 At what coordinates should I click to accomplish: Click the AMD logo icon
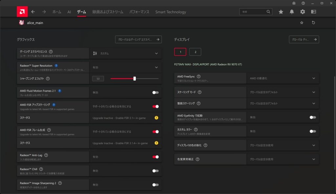(x=22, y=12)
